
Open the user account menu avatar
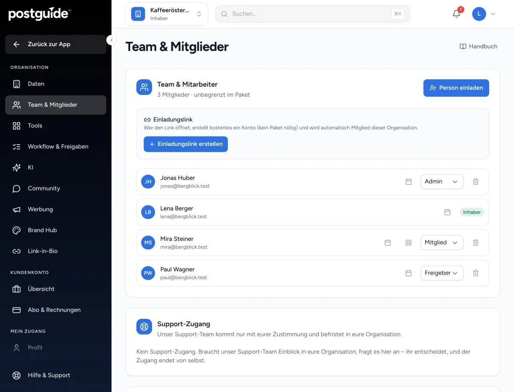point(479,14)
